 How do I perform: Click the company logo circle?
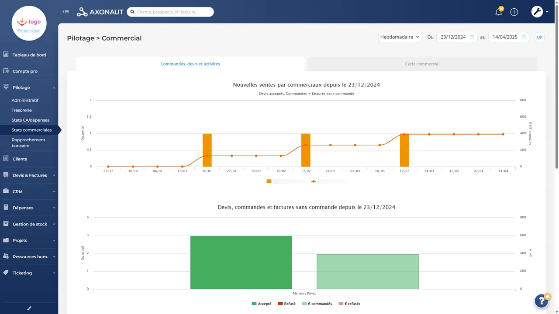[29, 23]
